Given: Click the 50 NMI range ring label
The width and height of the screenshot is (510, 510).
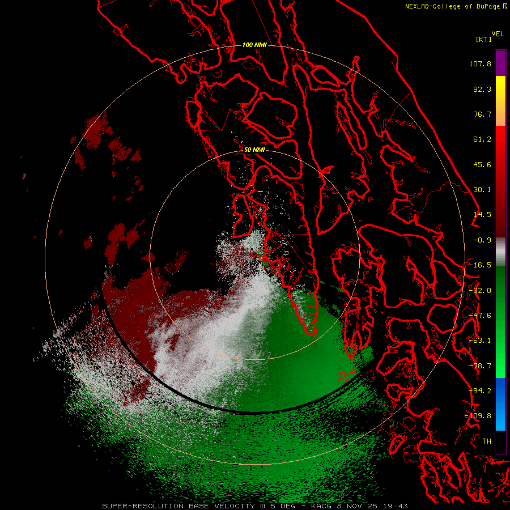Looking at the screenshot, I should [254, 150].
